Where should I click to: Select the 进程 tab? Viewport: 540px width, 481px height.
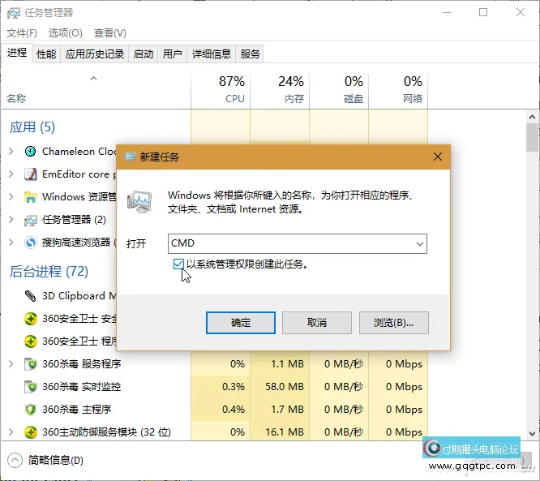coord(17,53)
